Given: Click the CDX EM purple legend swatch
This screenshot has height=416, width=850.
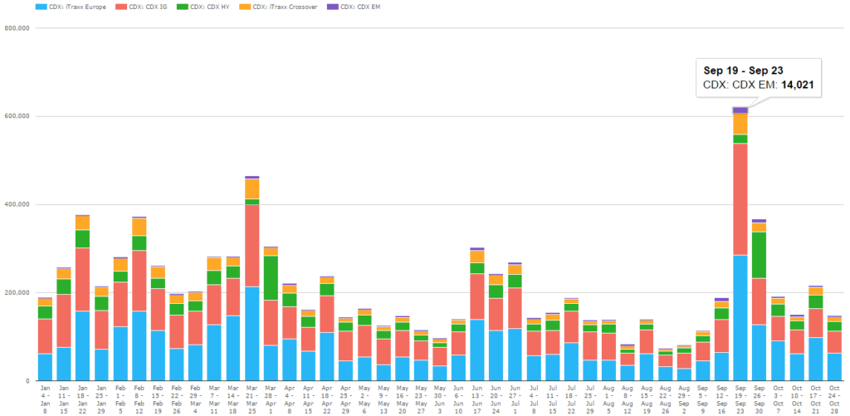Looking at the screenshot, I should coord(332,7).
